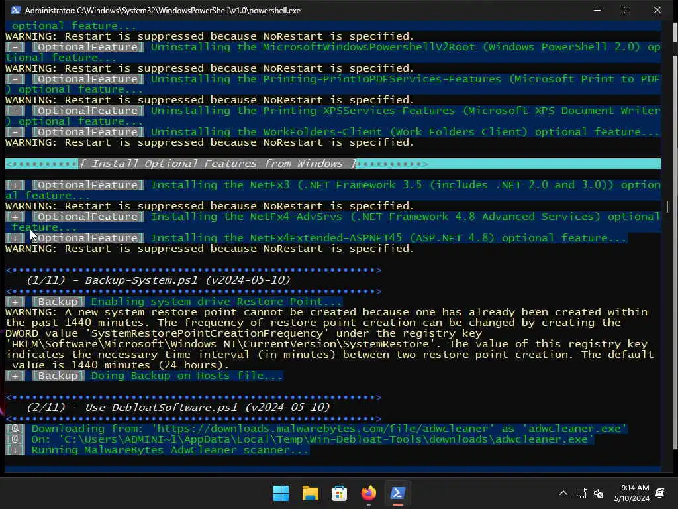Click the NetFx4-AdvSrvs install line

[x=333, y=222]
